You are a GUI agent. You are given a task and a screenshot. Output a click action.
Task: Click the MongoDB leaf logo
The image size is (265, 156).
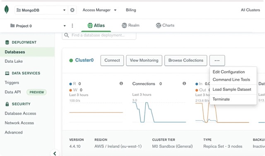pyautogui.click(x=7, y=9)
